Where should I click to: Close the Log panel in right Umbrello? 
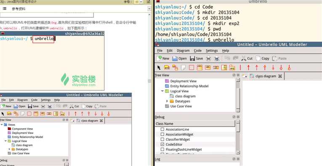coord(238,159)
